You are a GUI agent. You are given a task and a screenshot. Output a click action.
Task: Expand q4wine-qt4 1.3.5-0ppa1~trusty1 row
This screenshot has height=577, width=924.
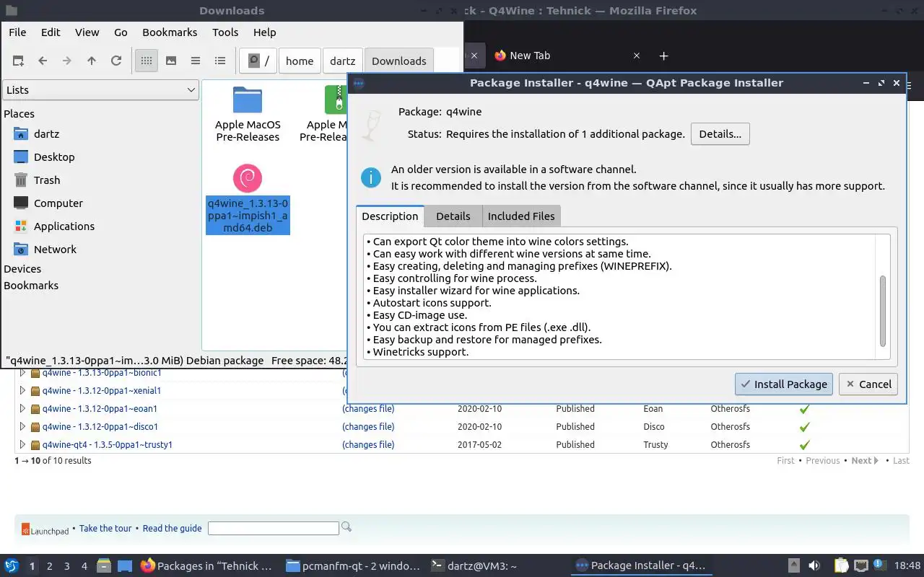pyautogui.click(x=22, y=444)
